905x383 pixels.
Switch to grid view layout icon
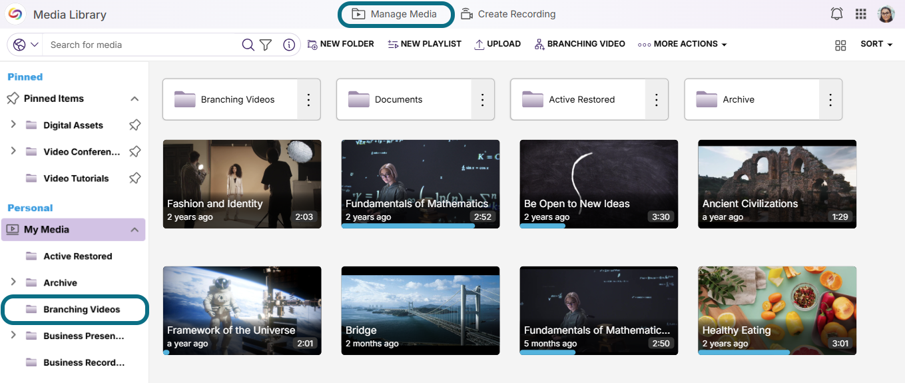click(840, 45)
